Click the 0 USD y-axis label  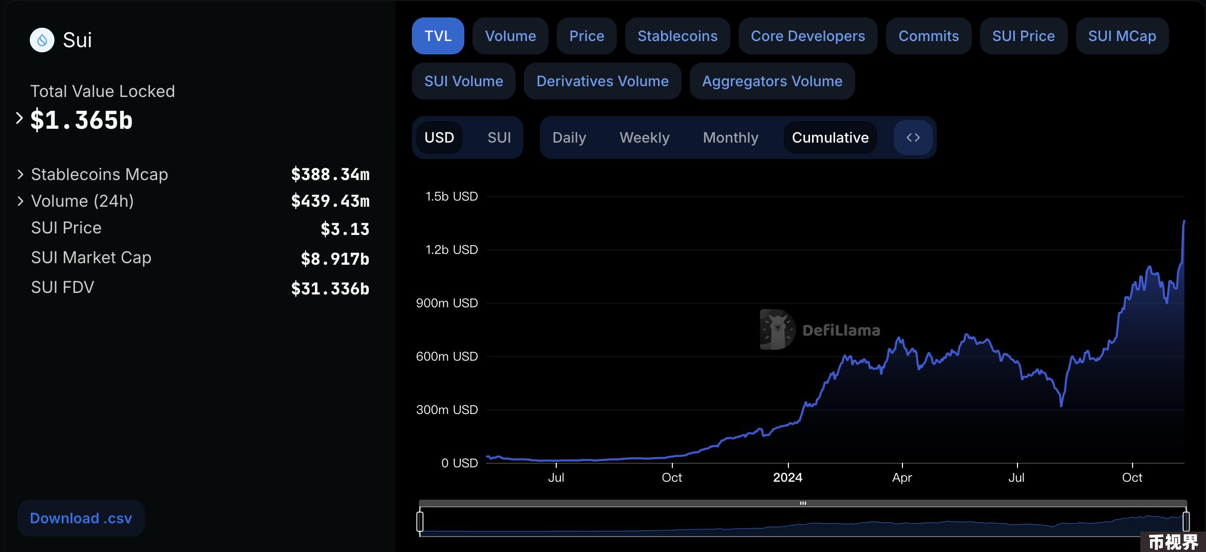[x=460, y=463]
